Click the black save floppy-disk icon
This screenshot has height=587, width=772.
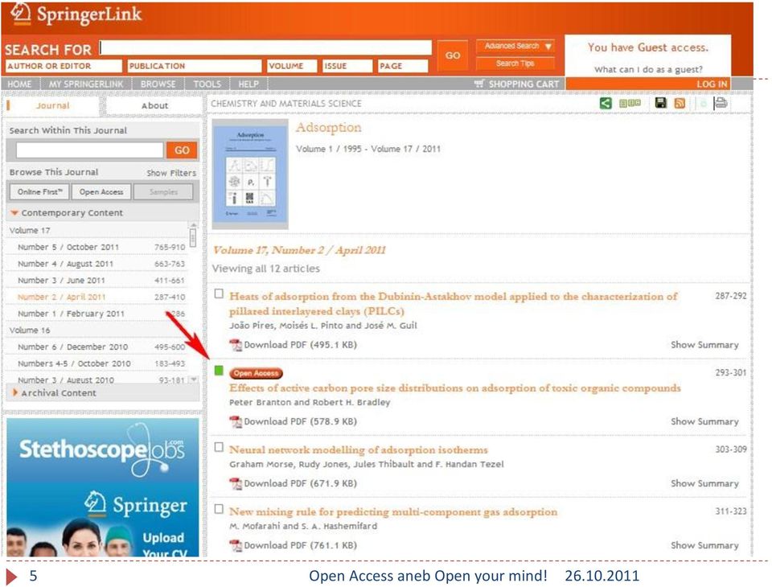[x=661, y=102]
